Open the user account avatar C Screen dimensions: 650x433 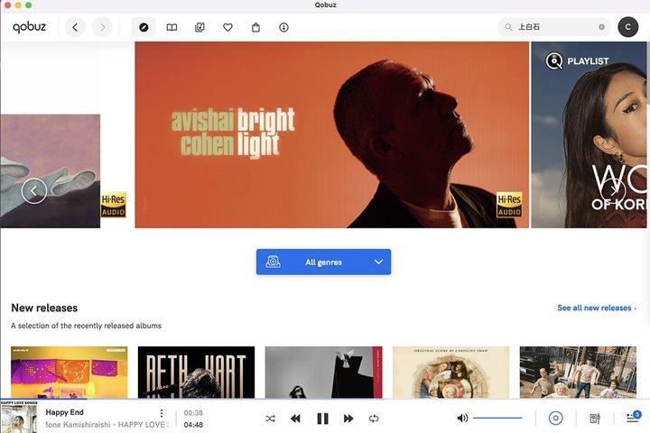pos(628,27)
